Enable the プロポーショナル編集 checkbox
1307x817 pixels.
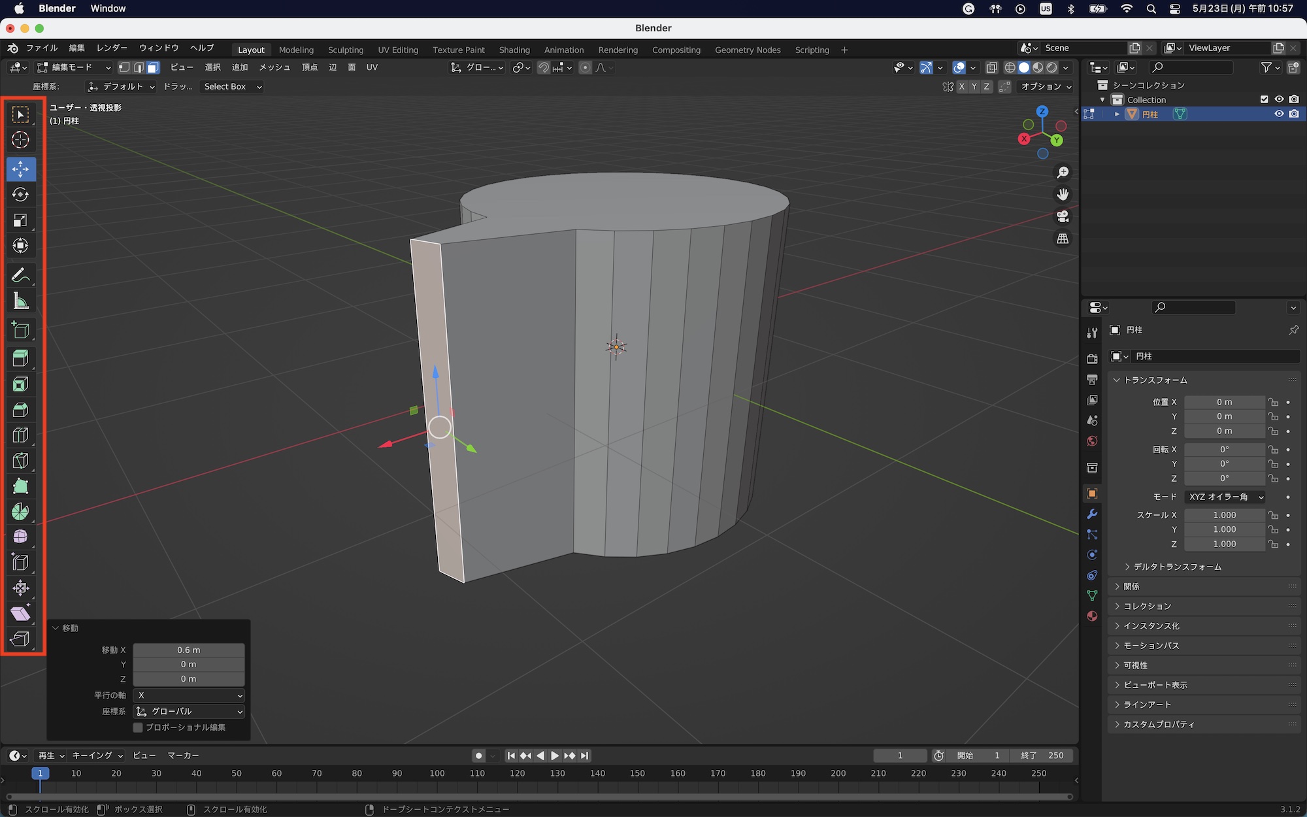coord(138,727)
